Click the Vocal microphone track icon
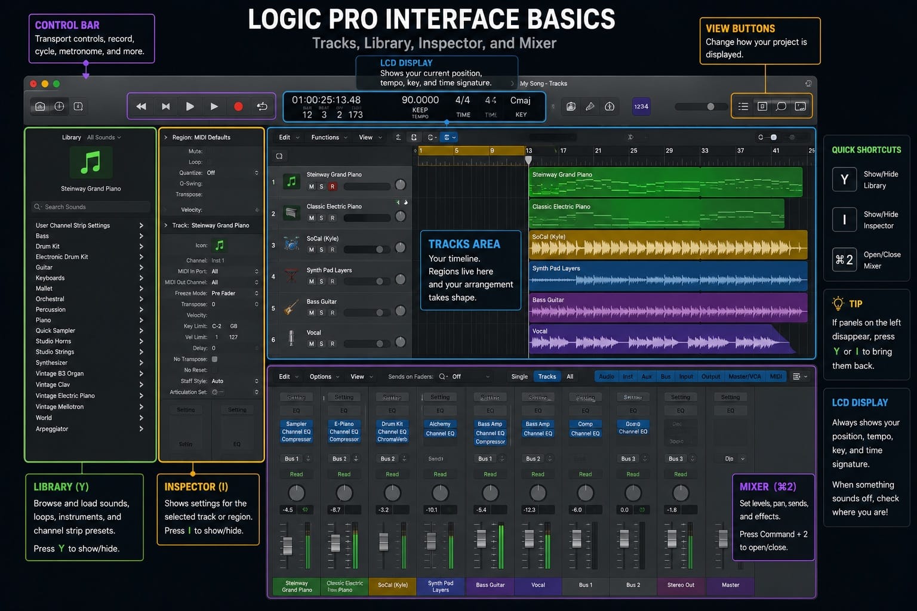 pyautogui.click(x=291, y=339)
